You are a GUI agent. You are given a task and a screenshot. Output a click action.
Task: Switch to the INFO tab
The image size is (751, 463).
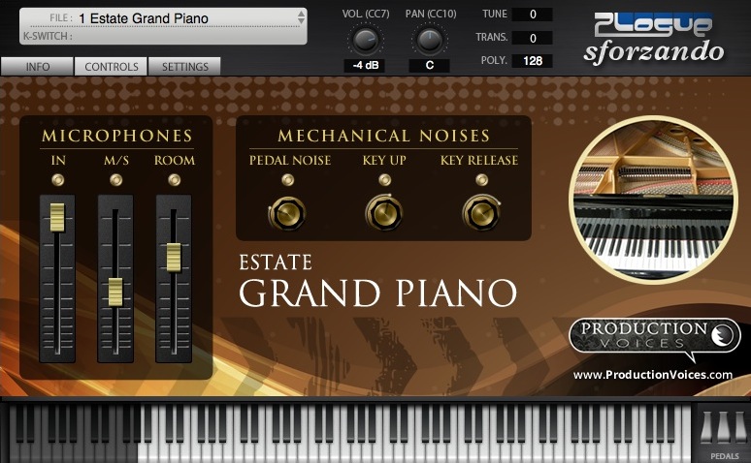tap(38, 67)
